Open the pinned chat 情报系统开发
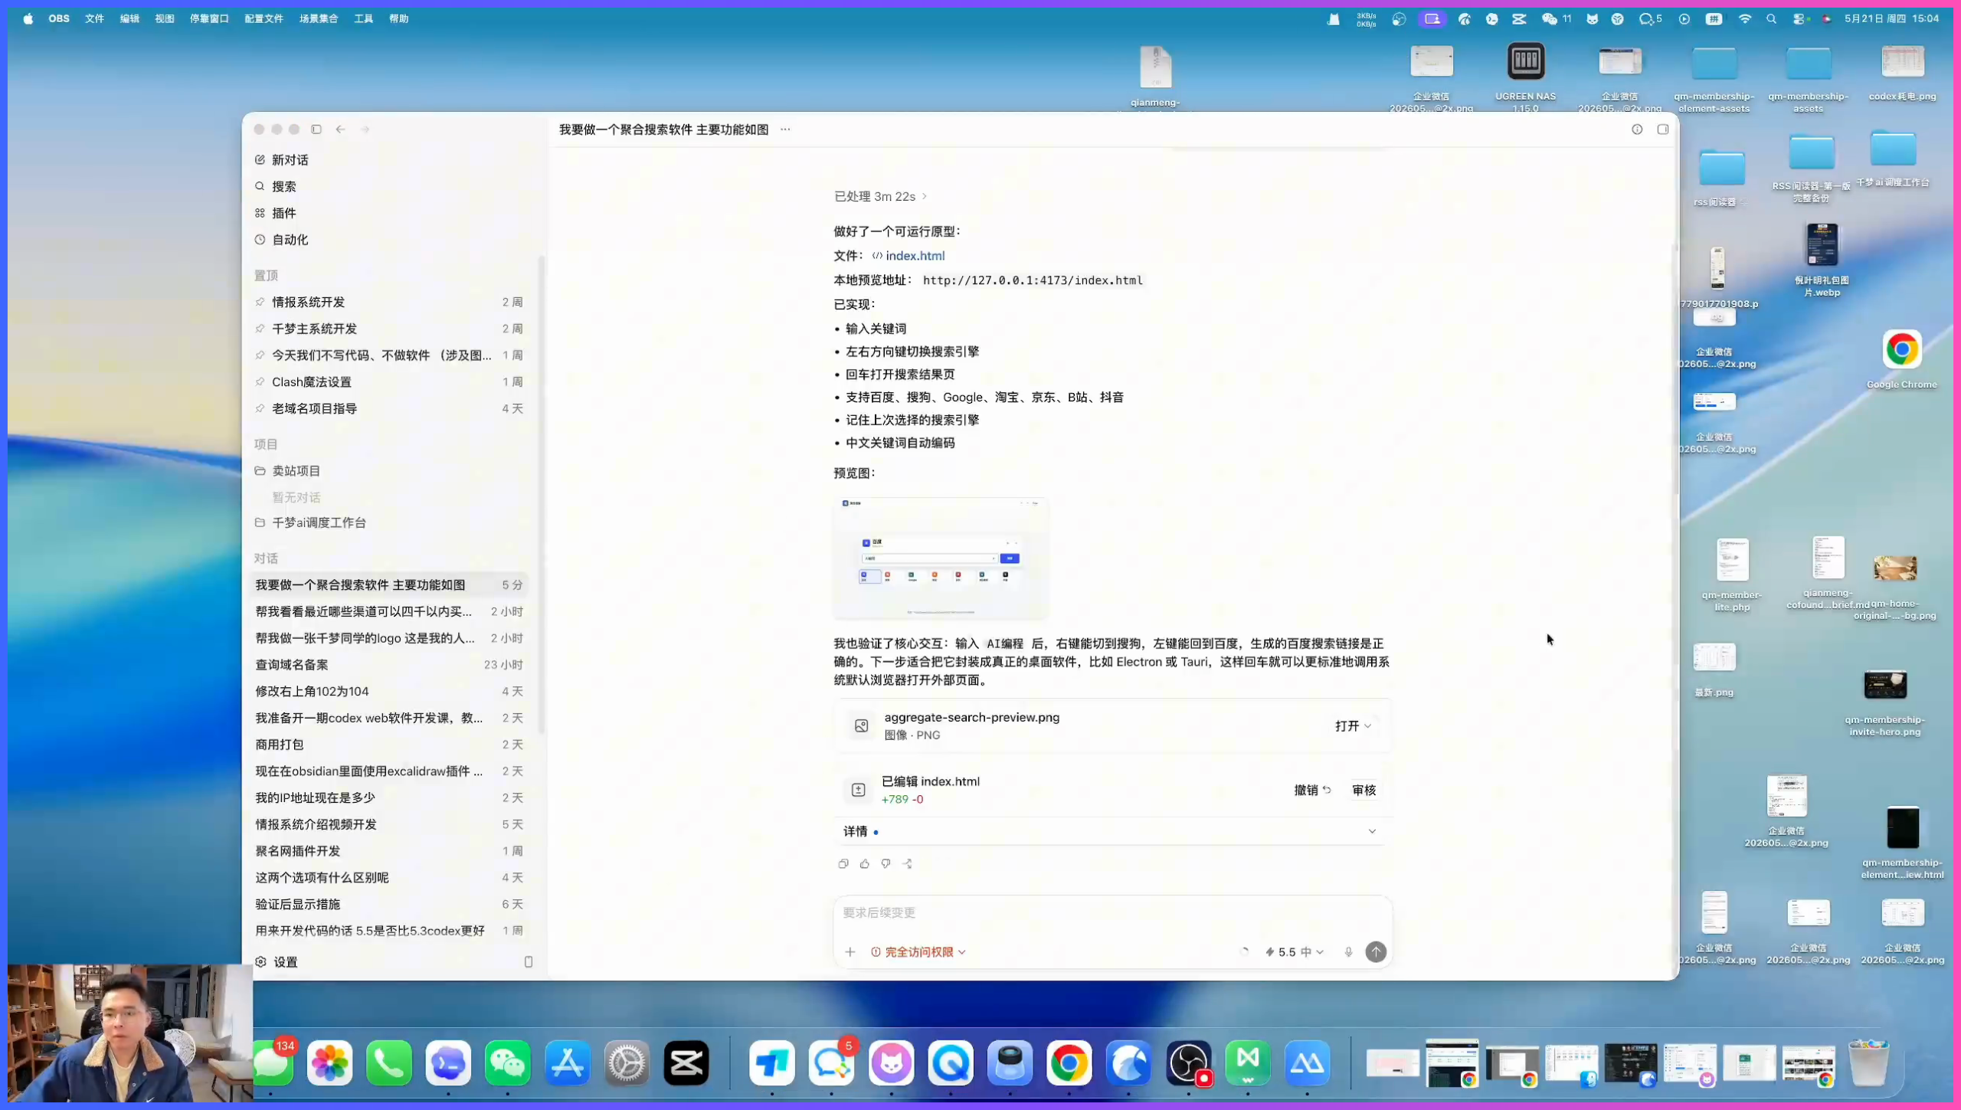Image resolution: width=1961 pixels, height=1110 pixels. (x=390, y=302)
